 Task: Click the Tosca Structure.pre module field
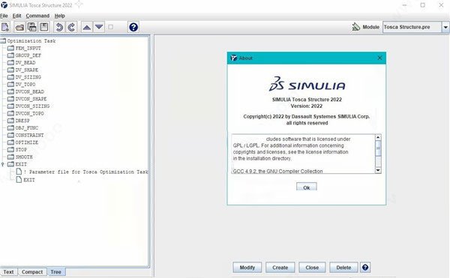point(412,27)
